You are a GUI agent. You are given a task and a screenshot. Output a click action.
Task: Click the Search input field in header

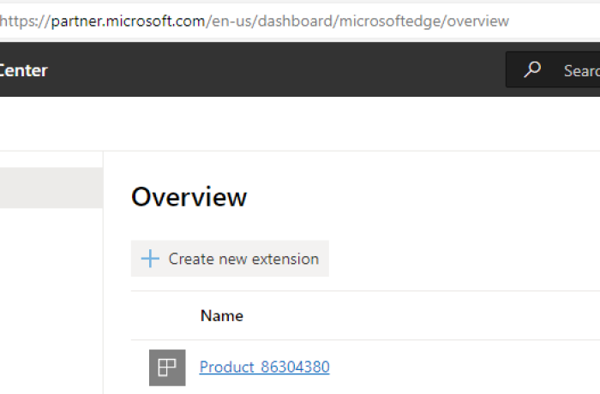(553, 69)
